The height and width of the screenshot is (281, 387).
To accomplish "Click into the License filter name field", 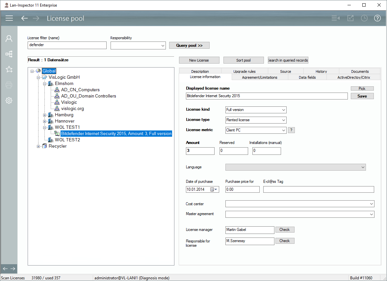I will [67, 45].
